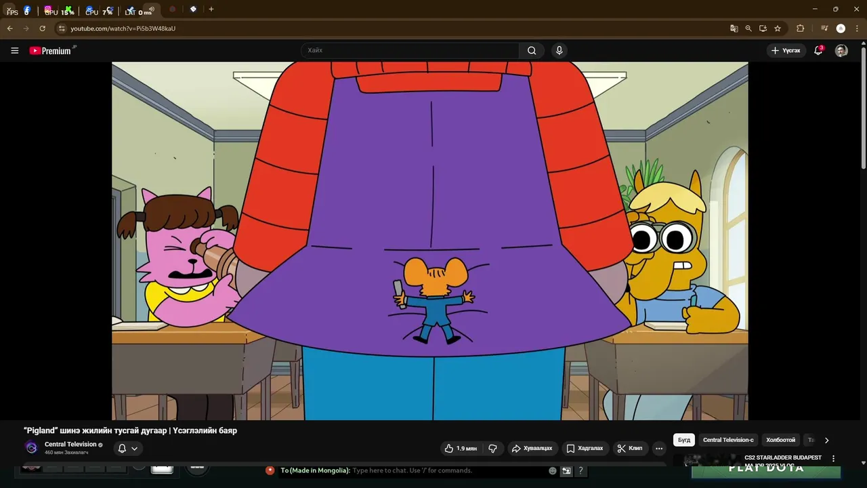Screen dimensions: 867x488
Task: Focus the YouTube Хайх search field
Action: coord(410,50)
